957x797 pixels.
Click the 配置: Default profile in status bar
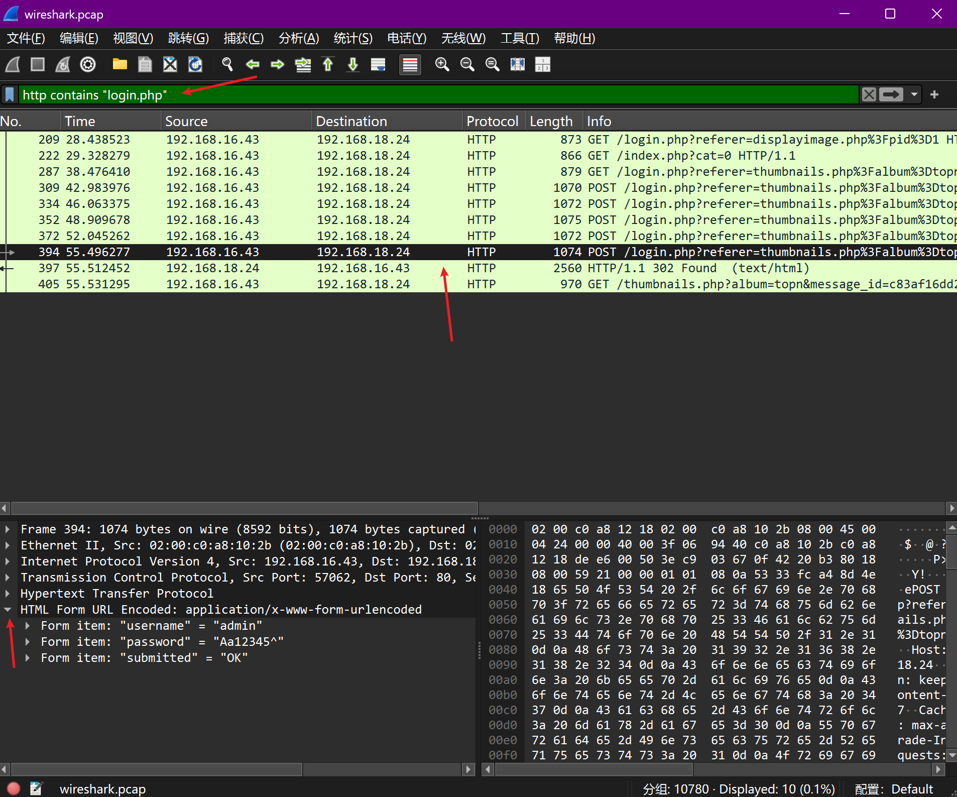(x=894, y=789)
